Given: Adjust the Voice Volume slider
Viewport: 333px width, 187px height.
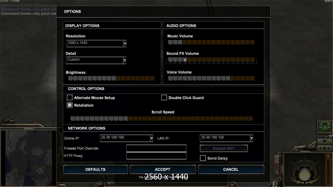Looking at the screenshot, I should click(211, 78).
